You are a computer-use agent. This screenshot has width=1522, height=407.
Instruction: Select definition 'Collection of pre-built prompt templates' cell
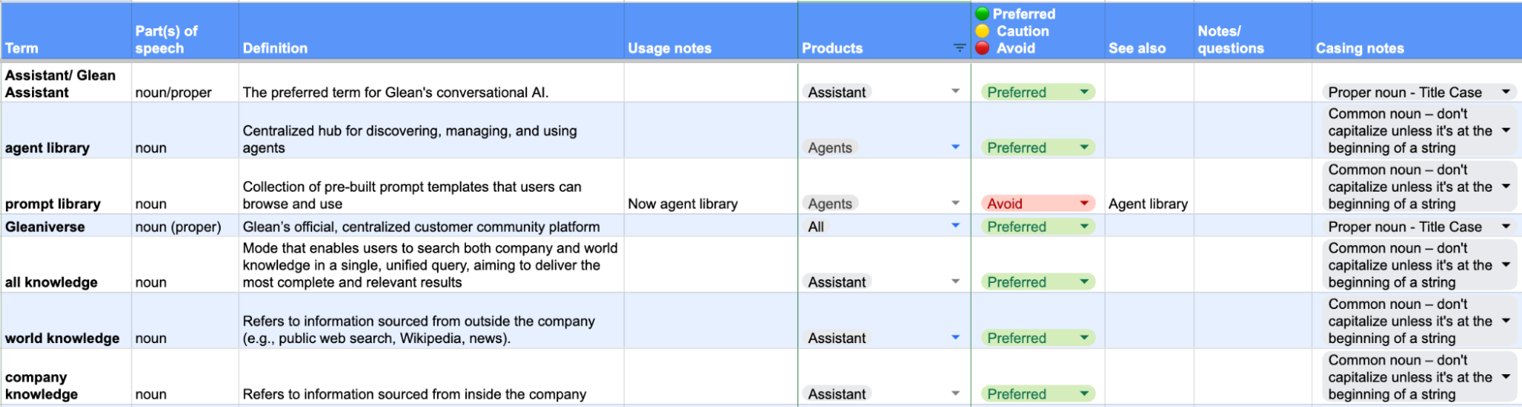click(431, 186)
